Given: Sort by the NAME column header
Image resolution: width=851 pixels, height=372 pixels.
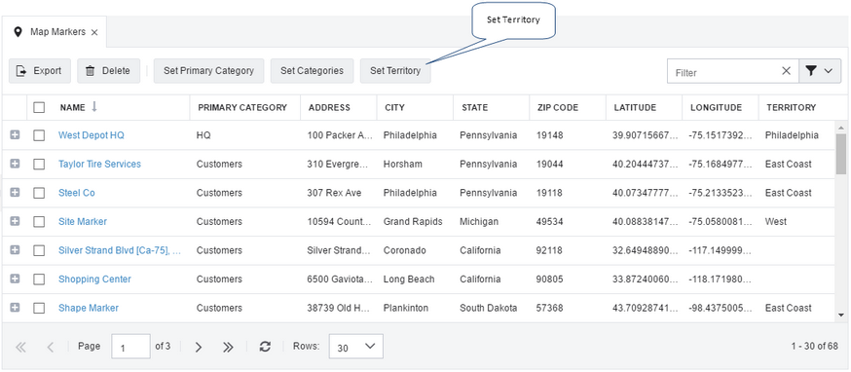Looking at the screenshot, I should point(73,107).
